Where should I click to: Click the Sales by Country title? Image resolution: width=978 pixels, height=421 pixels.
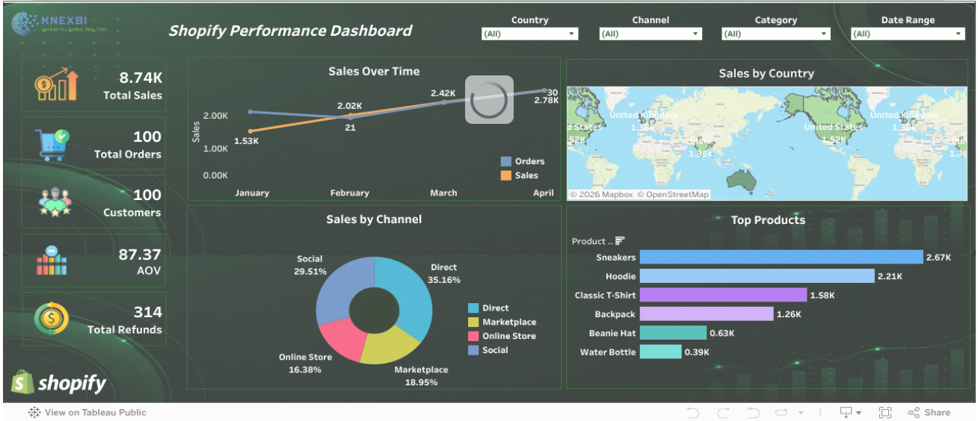766,73
